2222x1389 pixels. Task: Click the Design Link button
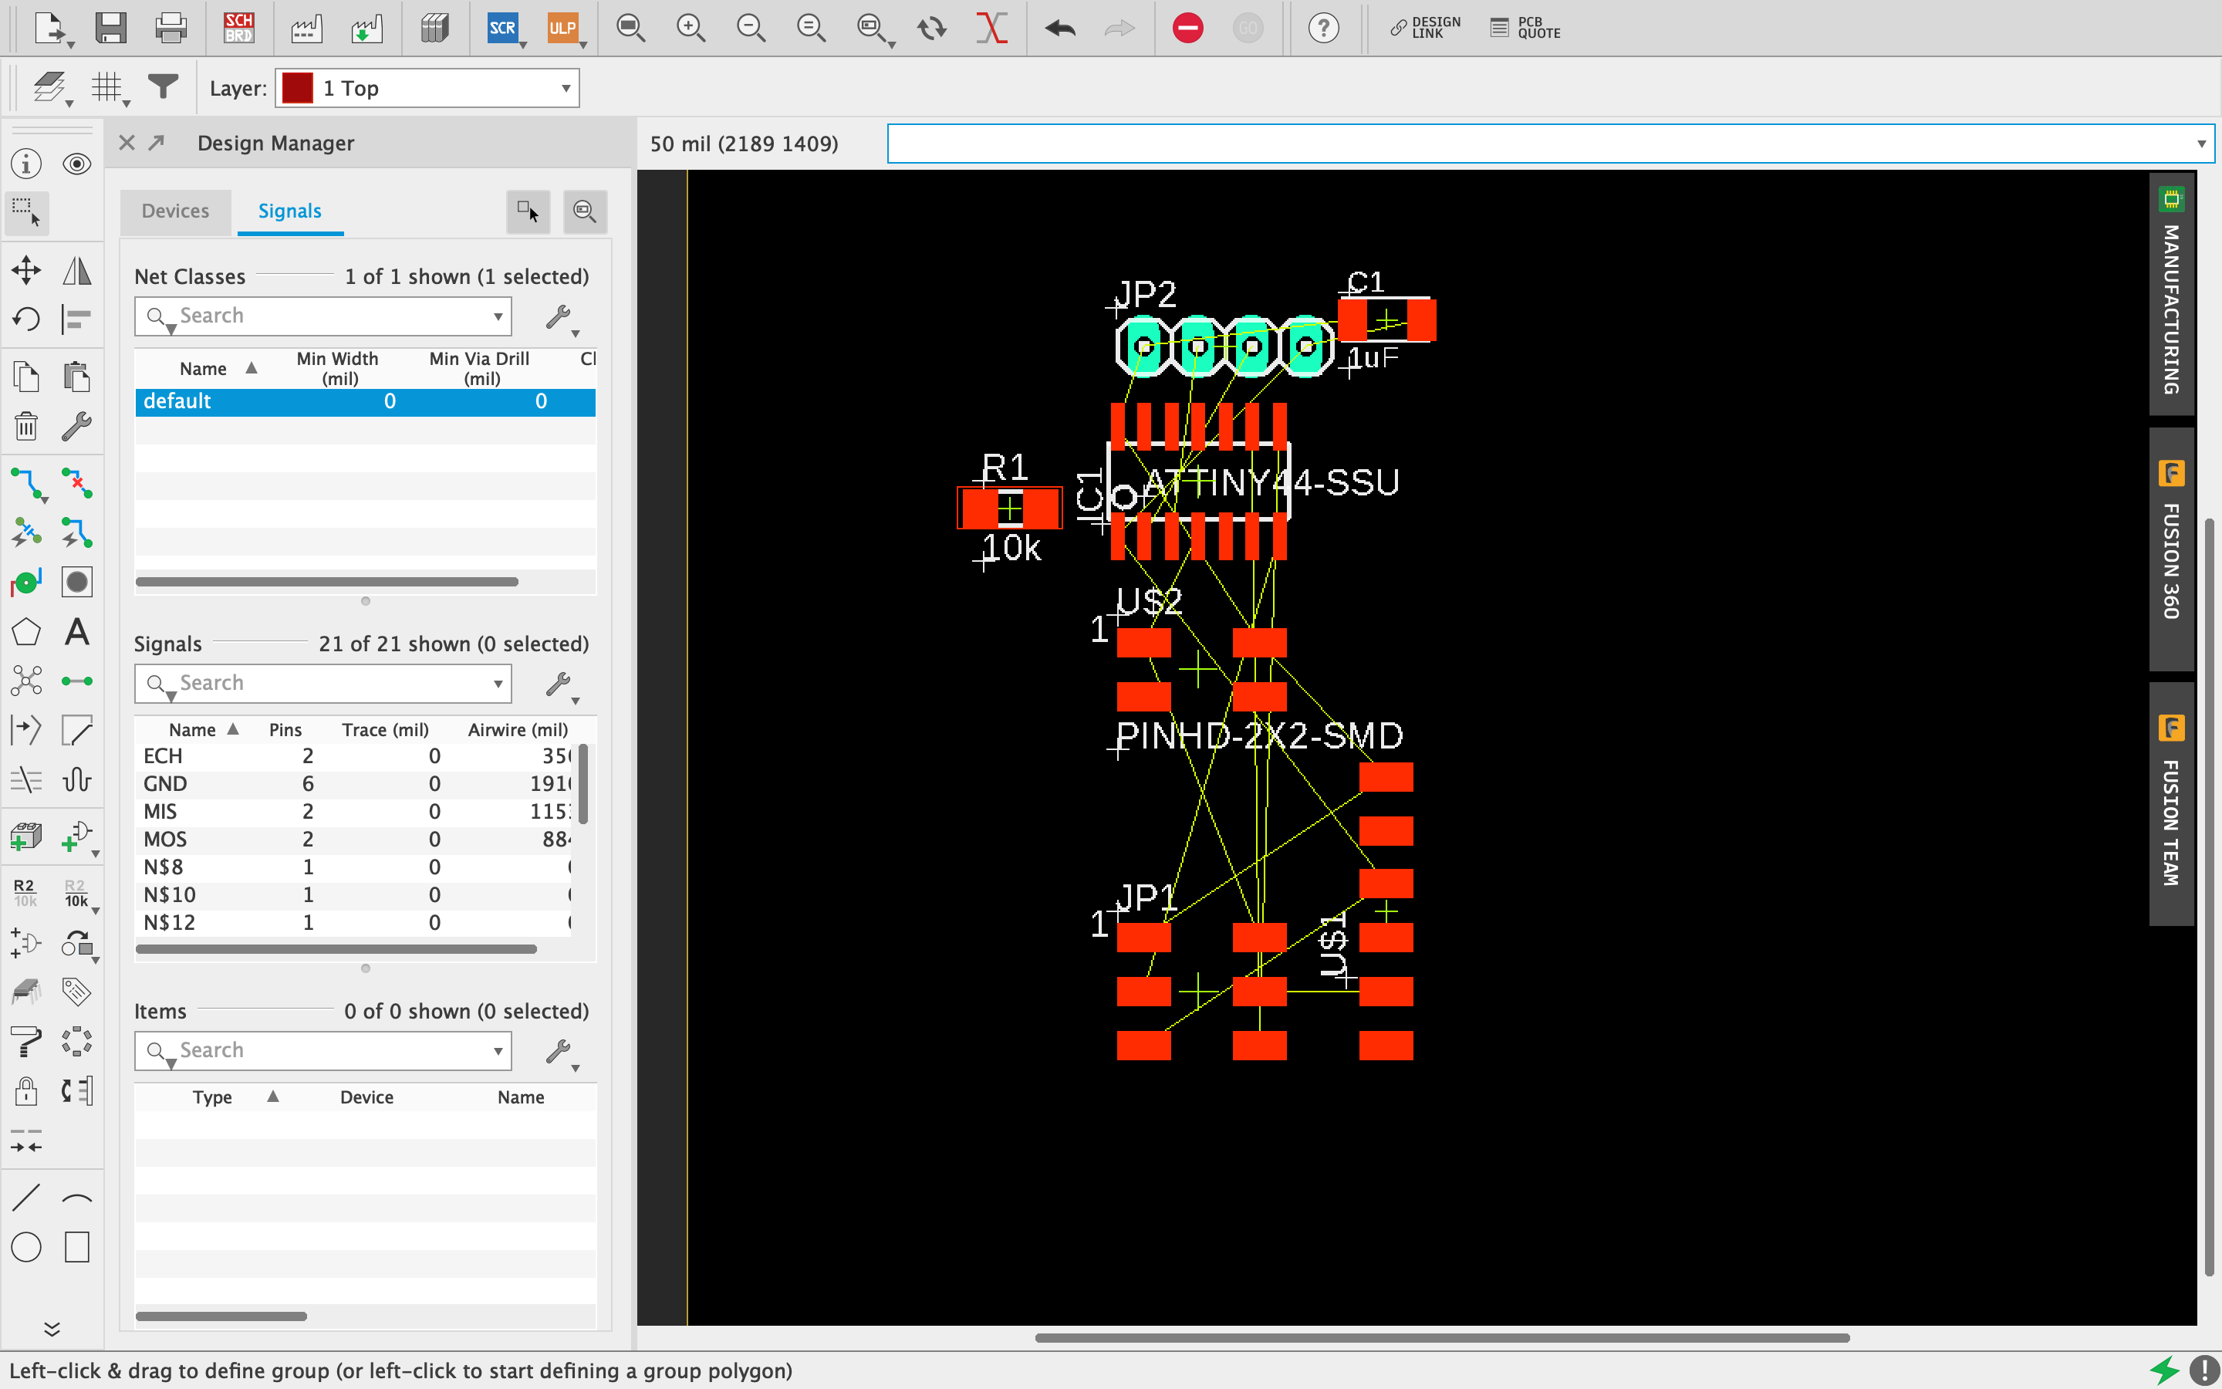pyautogui.click(x=1425, y=28)
